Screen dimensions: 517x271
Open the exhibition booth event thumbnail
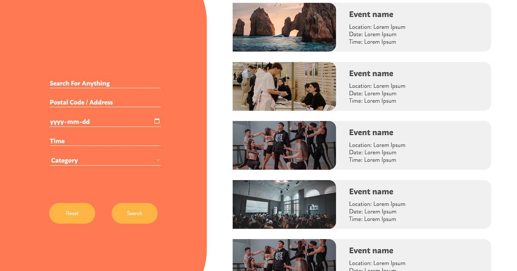pos(284,86)
